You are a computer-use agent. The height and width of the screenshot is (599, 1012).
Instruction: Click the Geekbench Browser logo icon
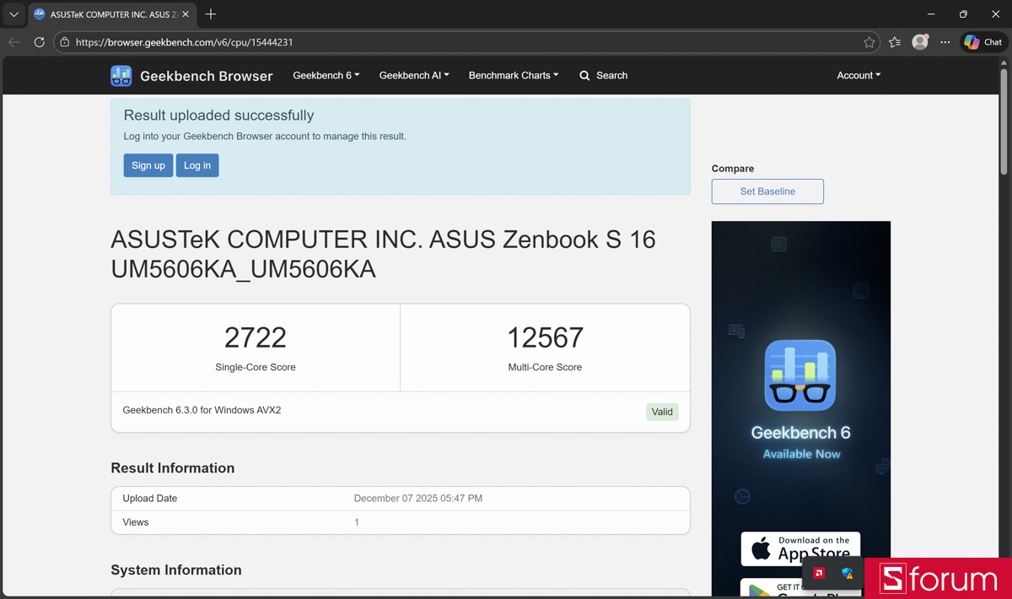tap(121, 75)
